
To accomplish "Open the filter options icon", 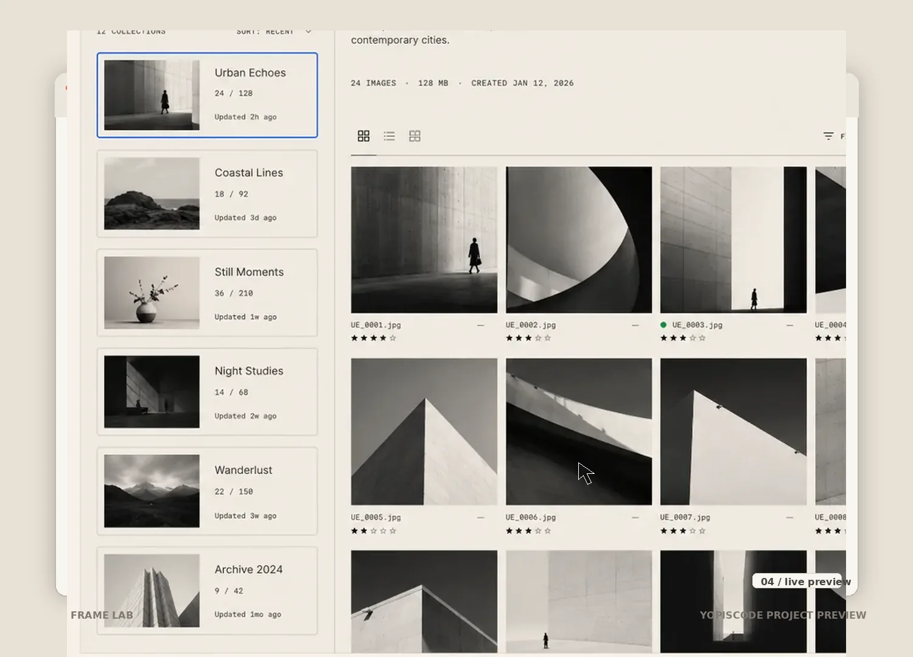I will (x=828, y=136).
